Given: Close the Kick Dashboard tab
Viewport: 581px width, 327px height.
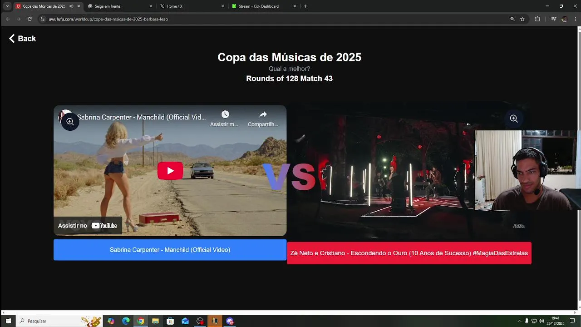Looking at the screenshot, I should [x=295, y=6].
